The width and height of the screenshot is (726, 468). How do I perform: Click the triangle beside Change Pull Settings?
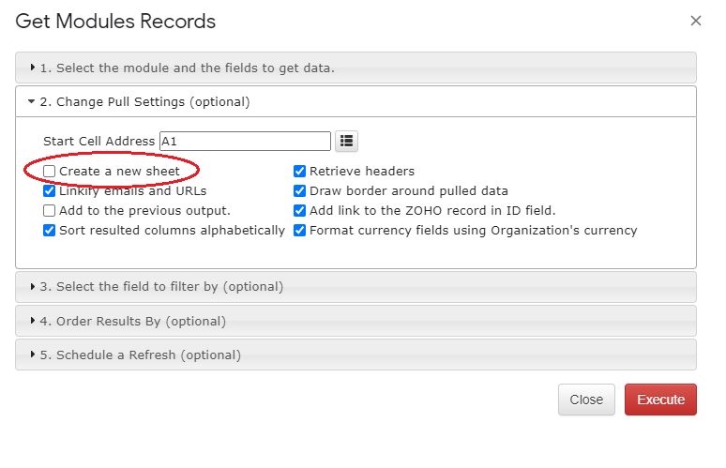coord(32,101)
